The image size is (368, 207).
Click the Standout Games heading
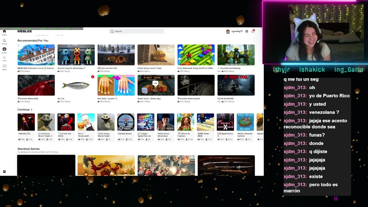(28, 149)
